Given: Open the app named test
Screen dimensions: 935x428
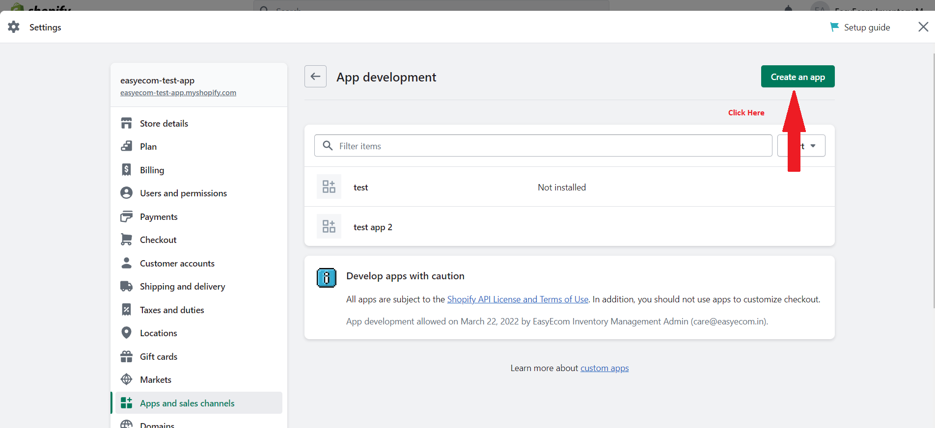Looking at the screenshot, I should click(x=360, y=187).
